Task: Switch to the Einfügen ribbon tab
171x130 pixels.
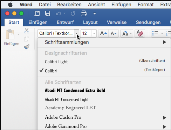Action: 38,22
